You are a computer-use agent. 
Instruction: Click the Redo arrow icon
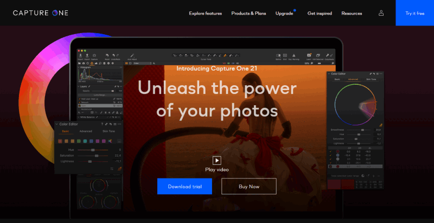click(x=118, y=55)
